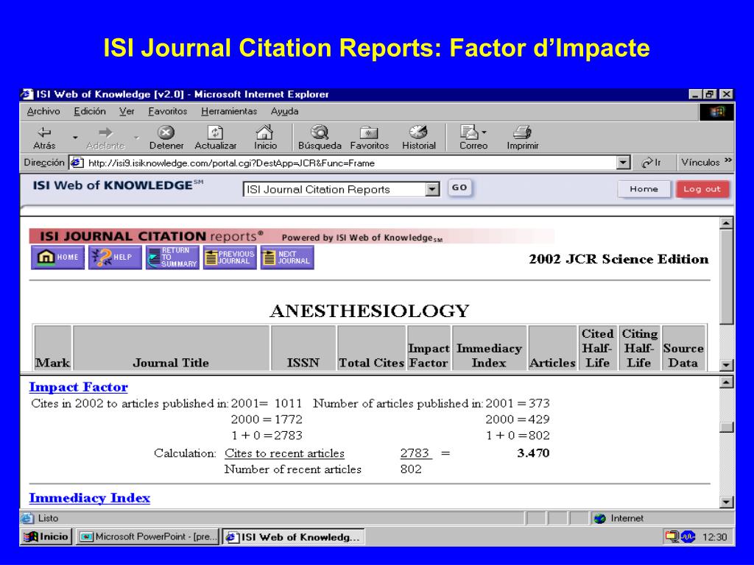Click the Internet zone globe icon
The height and width of the screenshot is (565, 754).
[599, 519]
